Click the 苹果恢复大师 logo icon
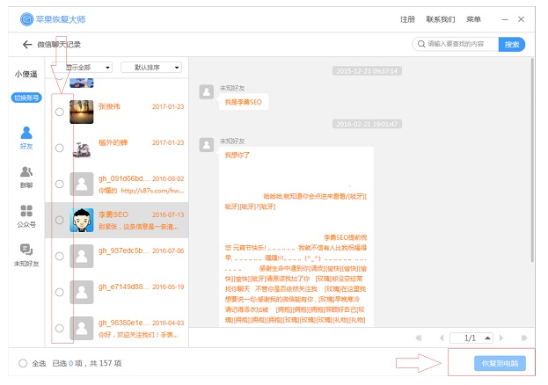The width and height of the screenshot is (548, 385). click(26, 19)
